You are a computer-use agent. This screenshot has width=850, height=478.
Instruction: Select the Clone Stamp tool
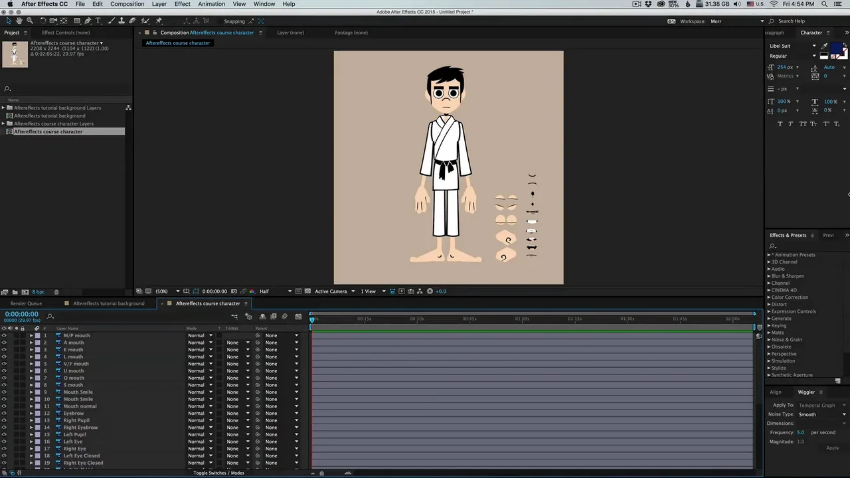(122, 21)
